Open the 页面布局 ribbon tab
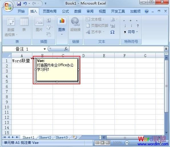The width and height of the screenshot is (170, 147). point(49,11)
